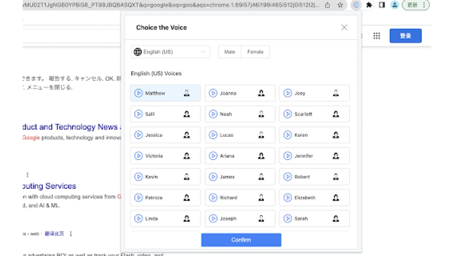Click play icon next to Kevin
454x256 pixels.
click(138, 176)
